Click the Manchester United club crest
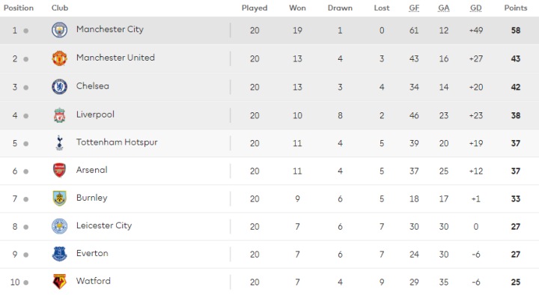Screen dimensions: 539x295 pos(59,58)
